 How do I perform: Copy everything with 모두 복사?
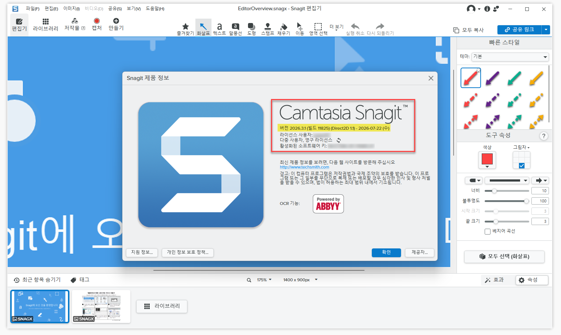click(469, 30)
